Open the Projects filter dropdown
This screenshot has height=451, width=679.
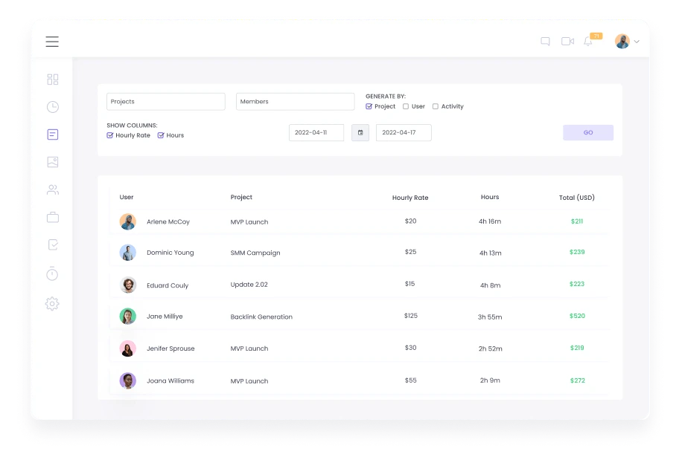click(165, 101)
